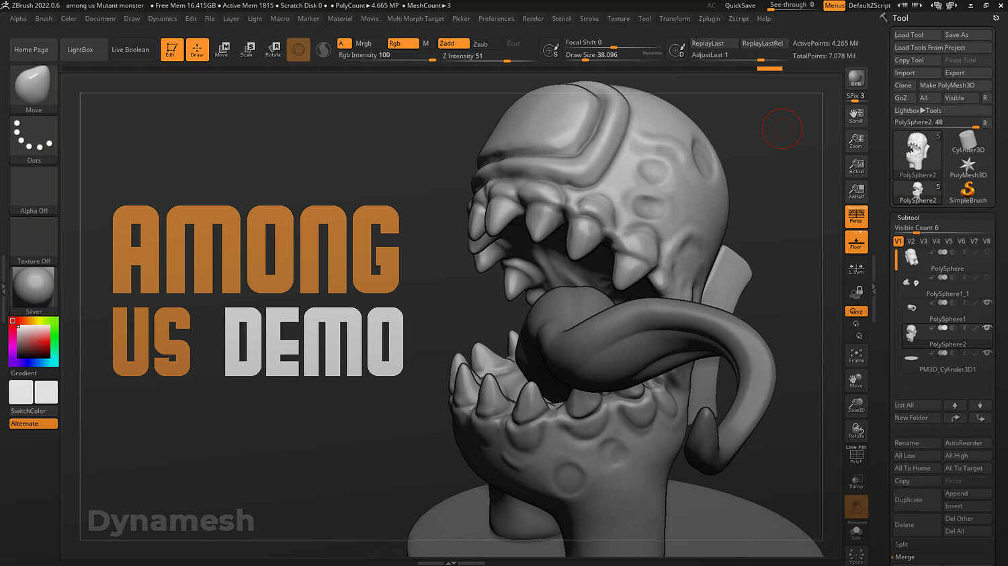Open the Zplugin menu

coord(710,18)
